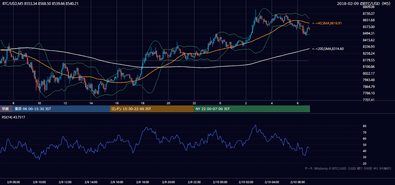
Task: Click the 2/9 10:00 time label
Action: pyautogui.click(x=39, y=182)
